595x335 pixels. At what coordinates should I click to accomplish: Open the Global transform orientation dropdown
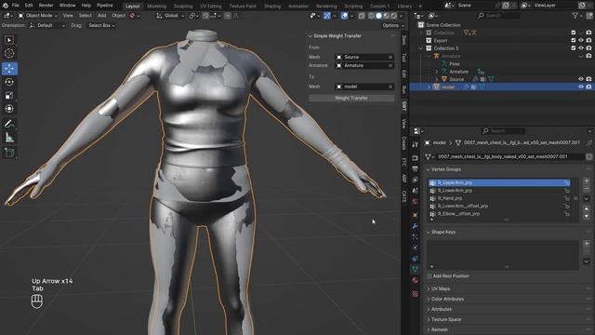coord(170,16)
